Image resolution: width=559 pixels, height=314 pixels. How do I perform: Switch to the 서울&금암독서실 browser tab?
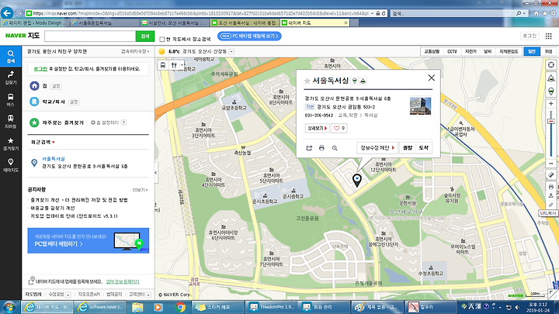click(x=105, y=22)
